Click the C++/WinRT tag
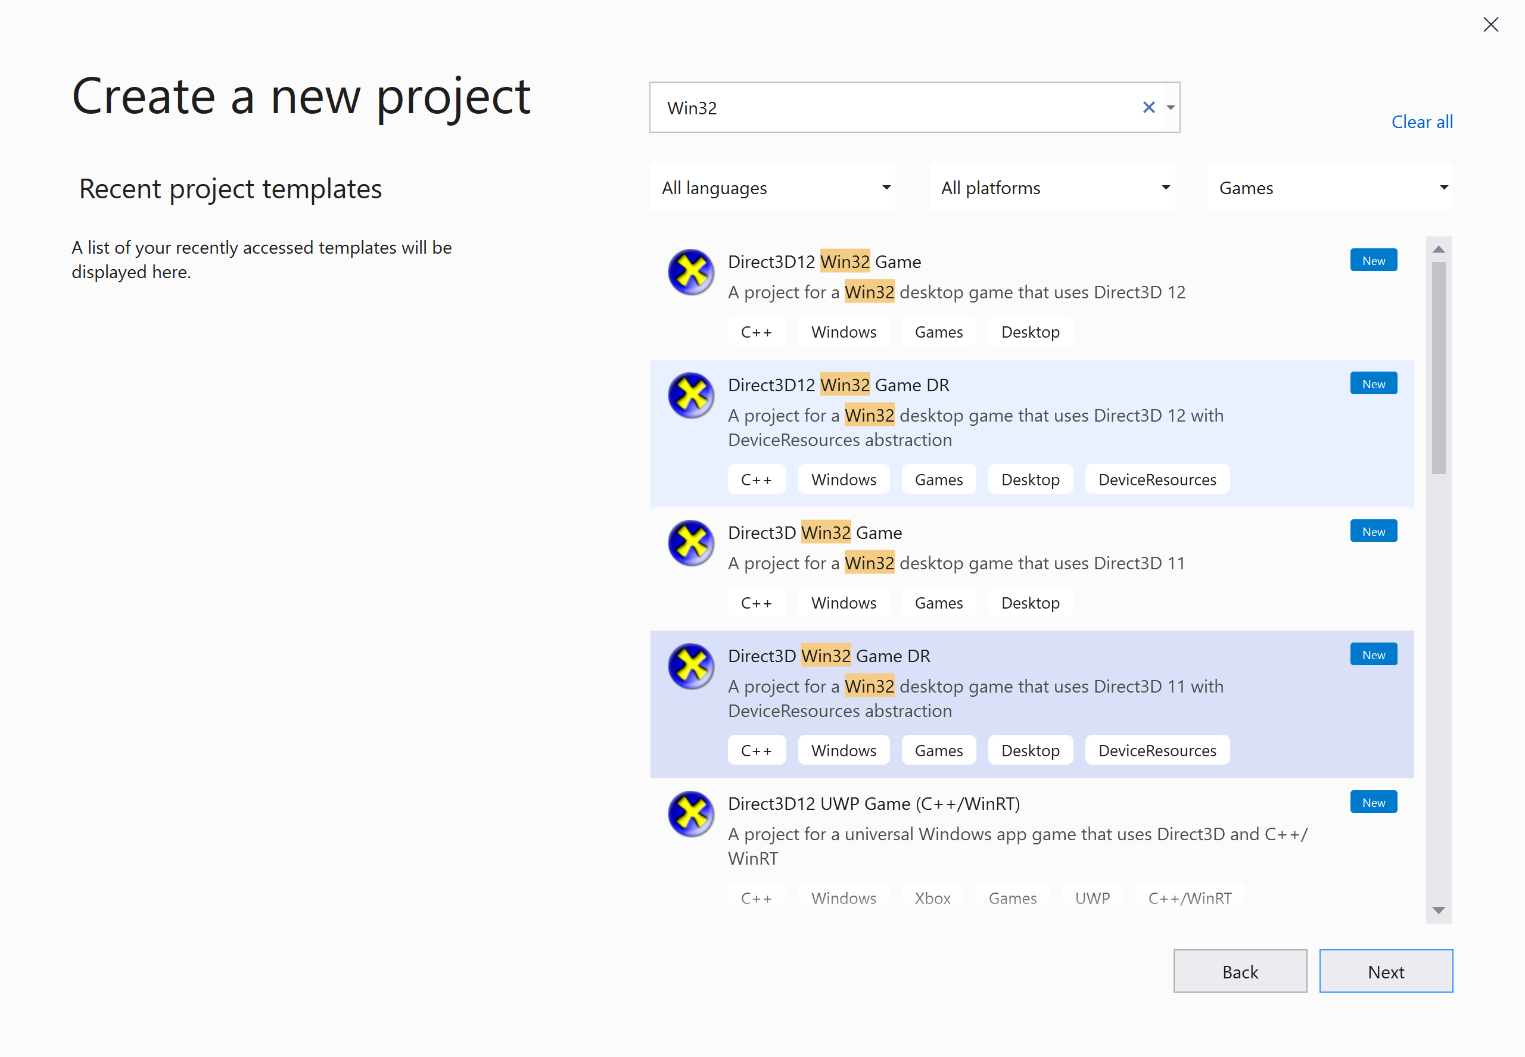The height and width of the screenshot is (1057, 1525). tap(1189, 898)
